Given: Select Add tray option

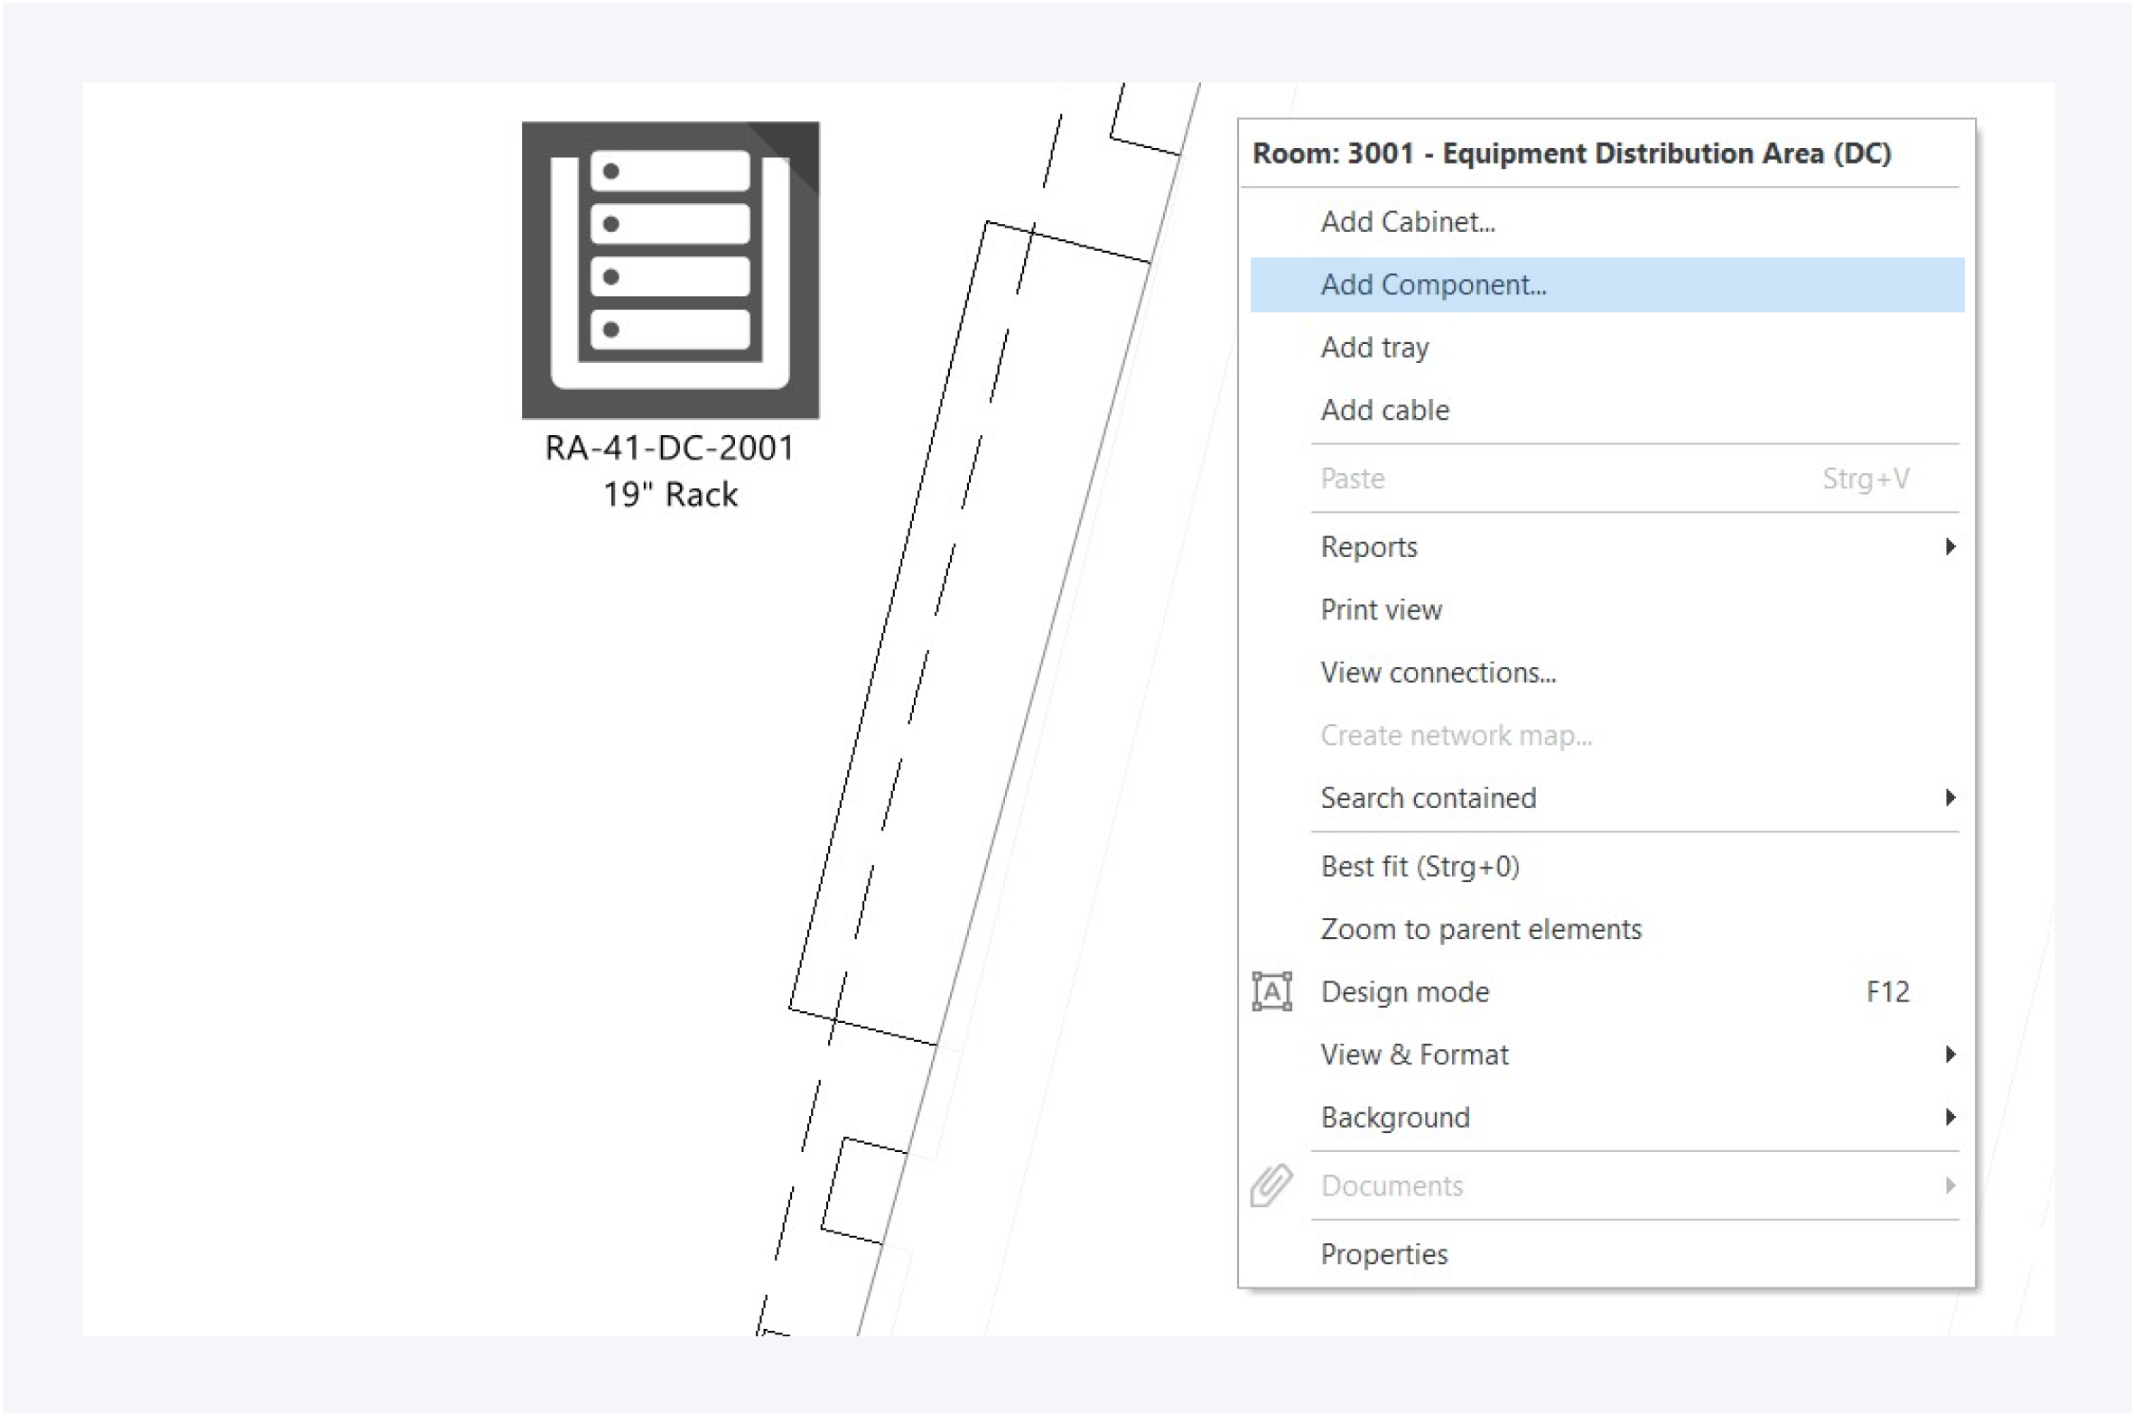Looking at the screenshot, I should (x=1374, y=348).
